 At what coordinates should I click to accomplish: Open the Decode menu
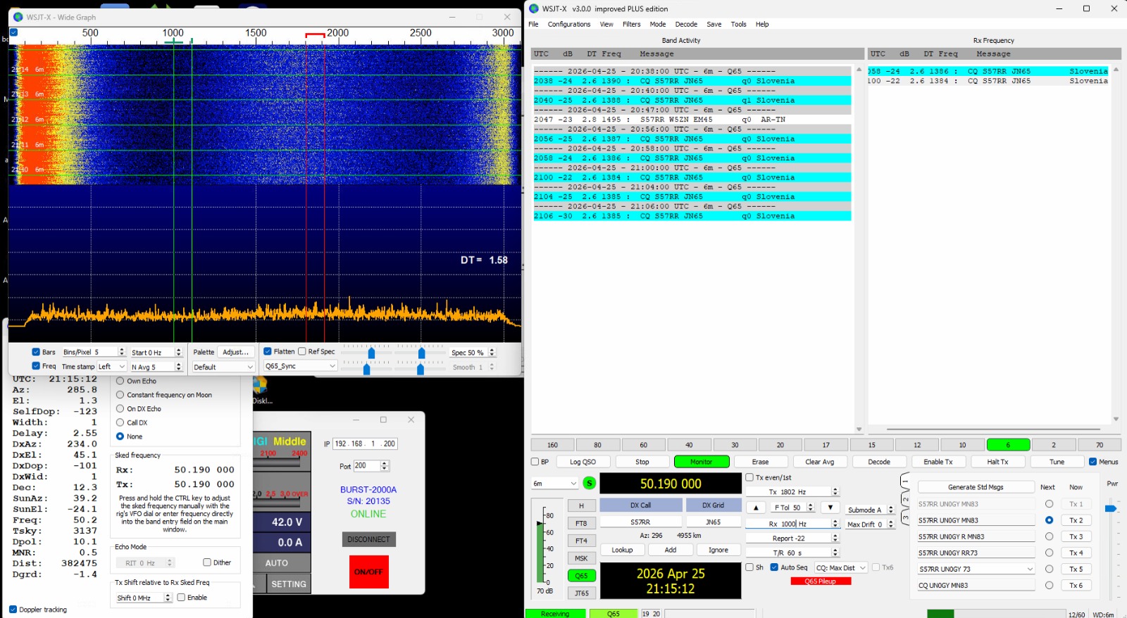click(x=686, y=24)
